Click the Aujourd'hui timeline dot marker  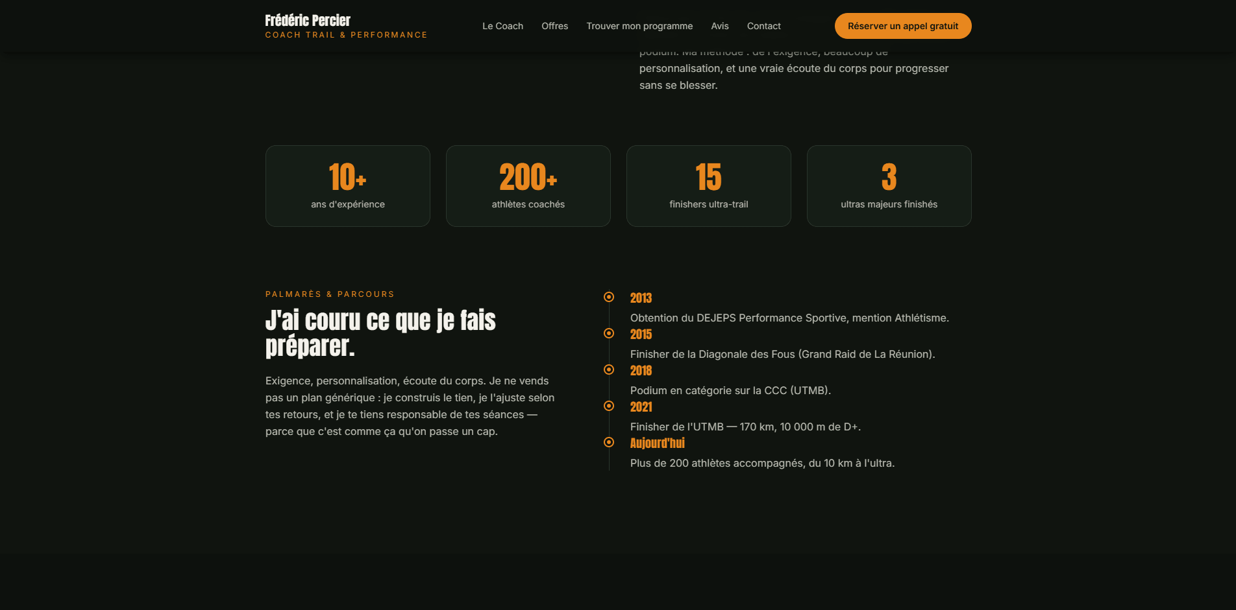coord(609,442)
